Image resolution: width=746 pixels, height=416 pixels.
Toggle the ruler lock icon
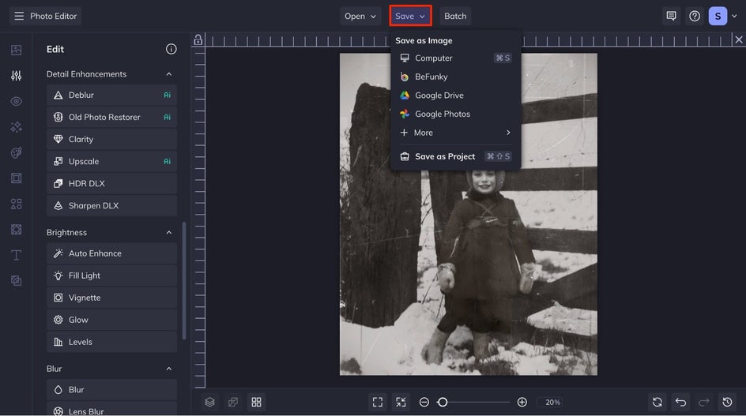point(198,39)
